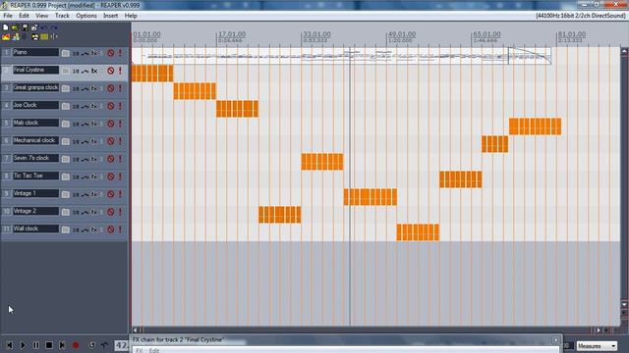Click the go to end transport button
Viewport: 629px width, 353px height.
(62, 345)
